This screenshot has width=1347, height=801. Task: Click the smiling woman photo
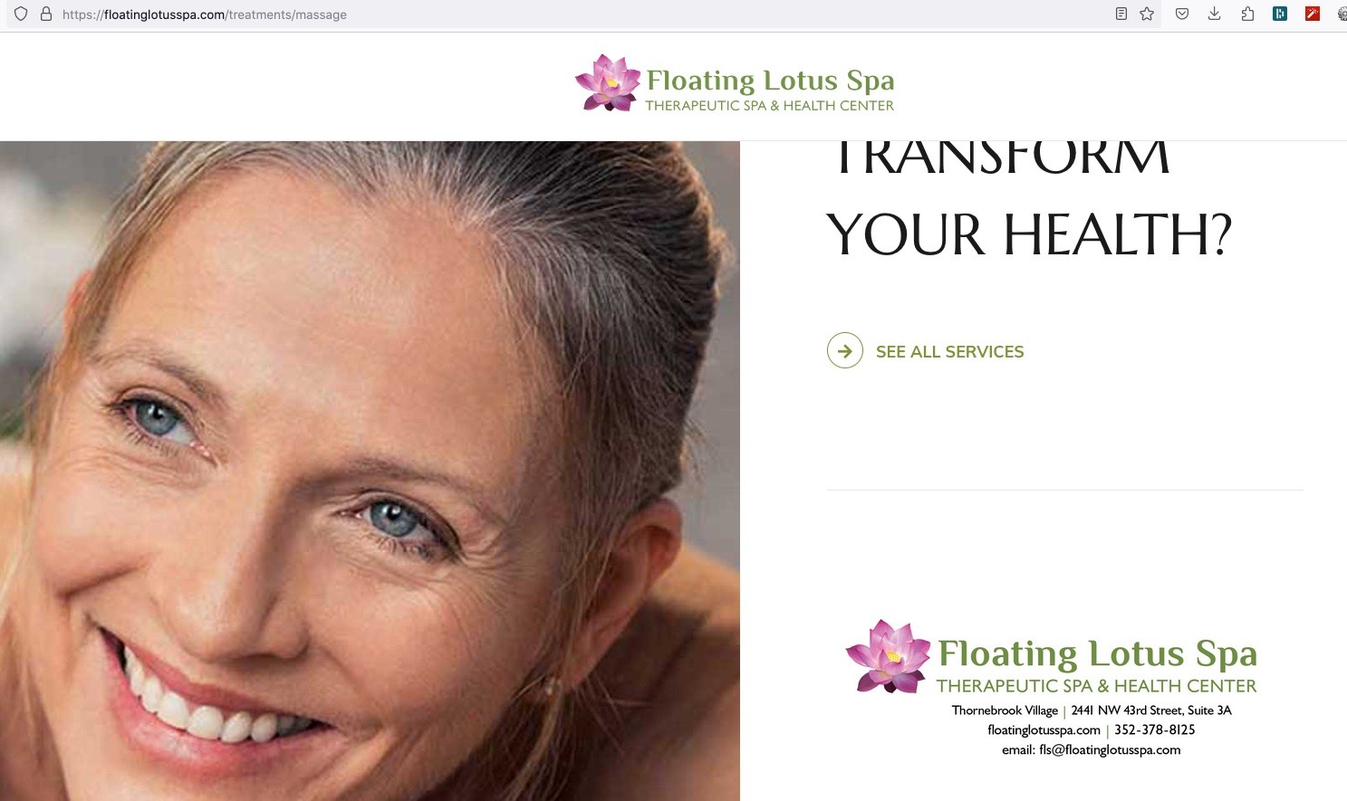370,471
